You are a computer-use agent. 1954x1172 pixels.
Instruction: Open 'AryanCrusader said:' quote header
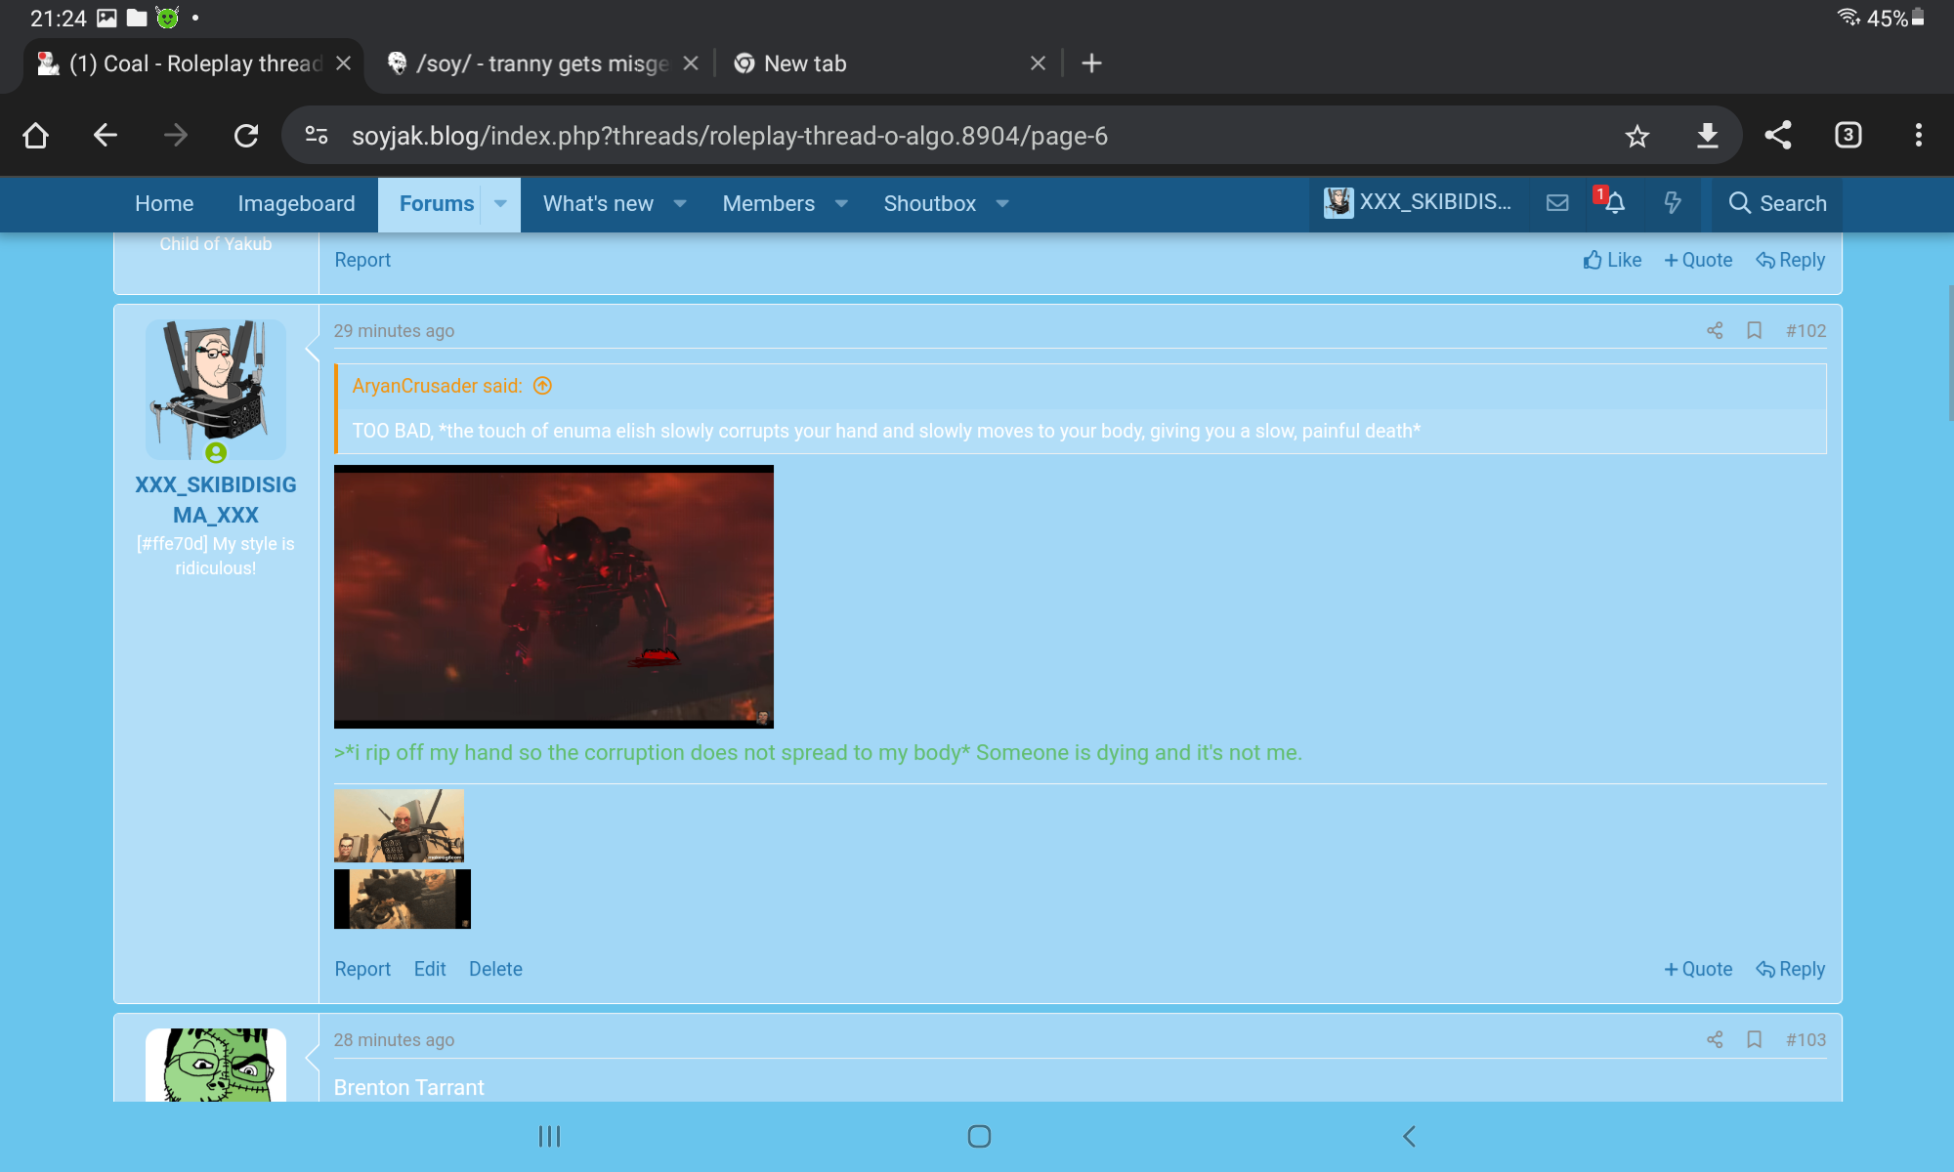tap(437, 386)
